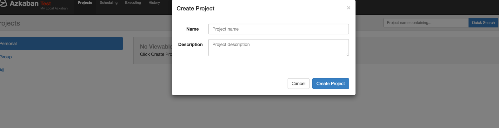Click into the Project description textarea
Screen dimensions: 499x128
278,48
